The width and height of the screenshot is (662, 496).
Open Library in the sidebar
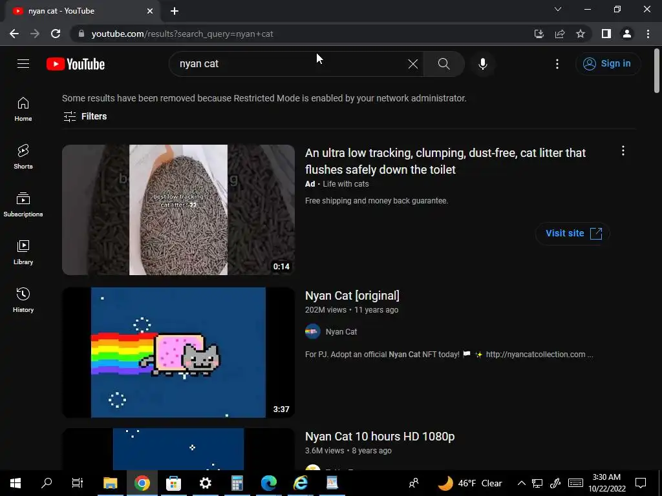23,253
